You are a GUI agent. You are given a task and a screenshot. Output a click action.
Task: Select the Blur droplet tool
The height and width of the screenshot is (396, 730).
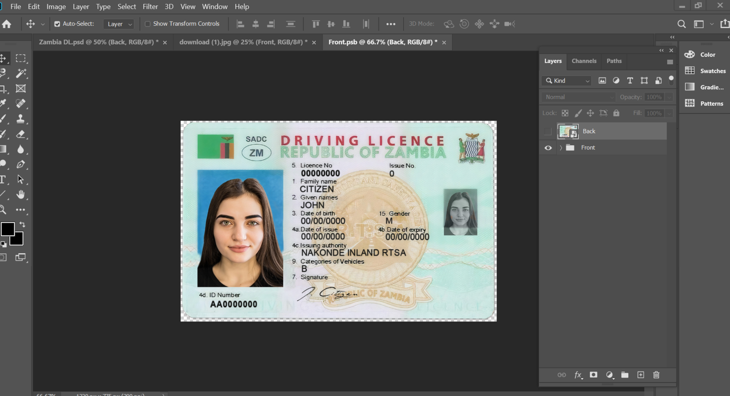tap(21, 149)
